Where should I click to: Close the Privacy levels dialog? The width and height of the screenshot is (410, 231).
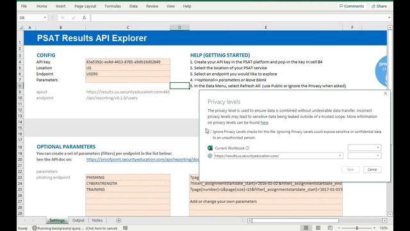(x=386, y=93)
